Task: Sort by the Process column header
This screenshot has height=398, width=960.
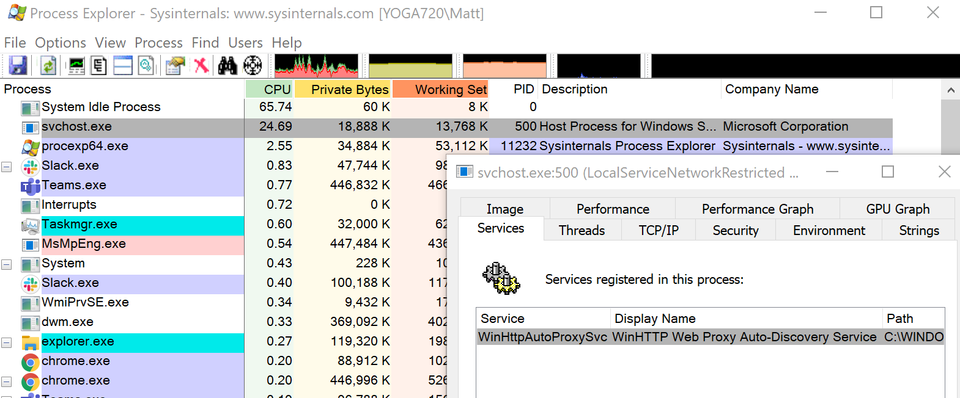Action: [122, 89]
